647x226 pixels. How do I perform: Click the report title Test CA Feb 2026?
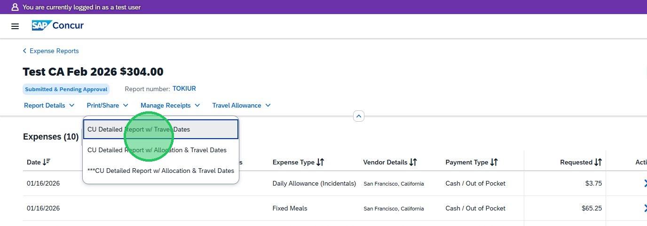[93, 72]
